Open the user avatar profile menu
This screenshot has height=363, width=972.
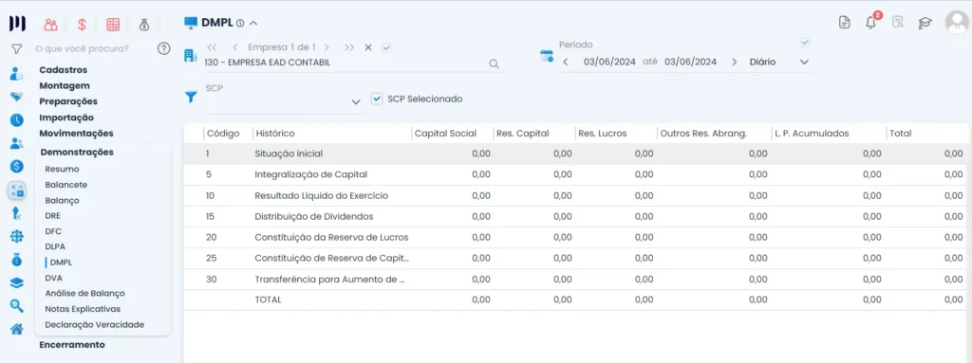(x=957, y=23)
